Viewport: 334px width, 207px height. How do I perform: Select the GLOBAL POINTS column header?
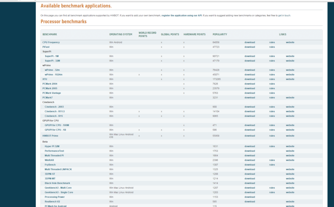(170, 34)
